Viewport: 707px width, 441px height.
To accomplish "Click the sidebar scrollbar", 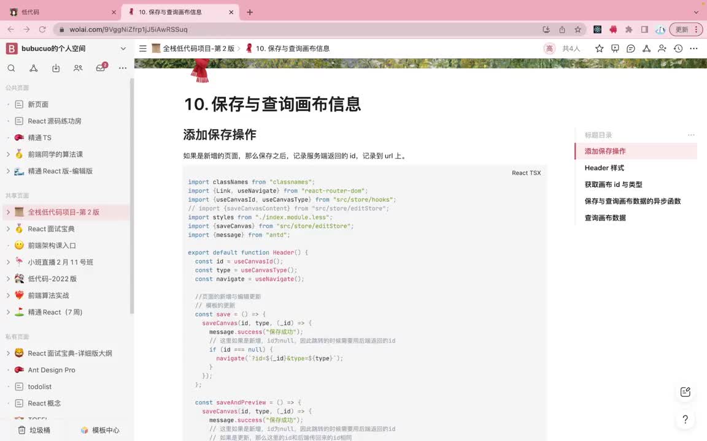I will [132, 196].
